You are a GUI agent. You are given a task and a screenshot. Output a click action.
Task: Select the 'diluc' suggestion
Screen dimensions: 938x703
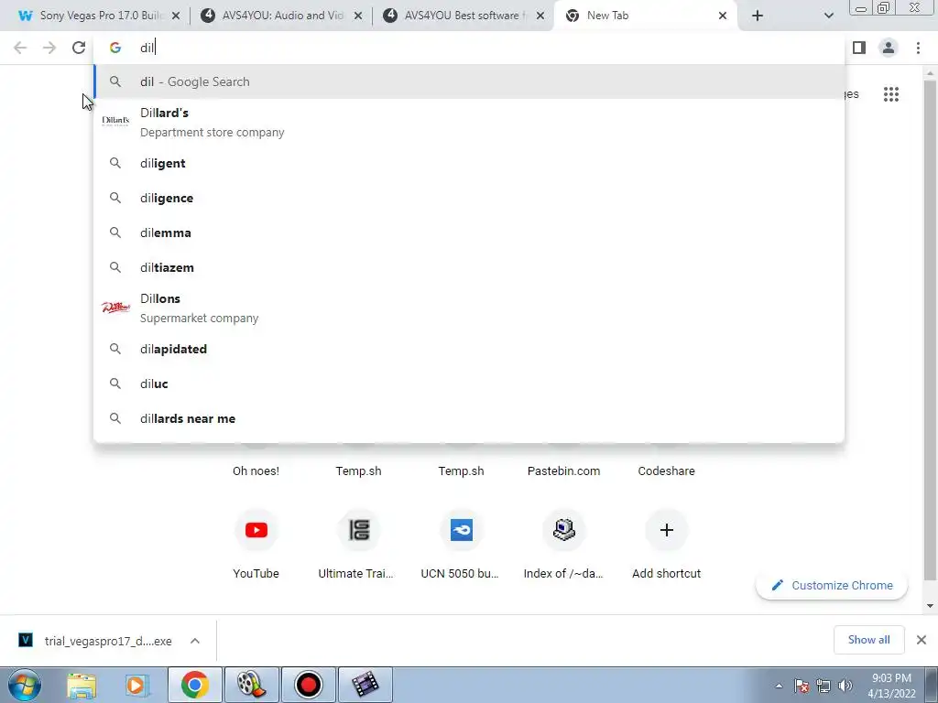tap(469, 384)
